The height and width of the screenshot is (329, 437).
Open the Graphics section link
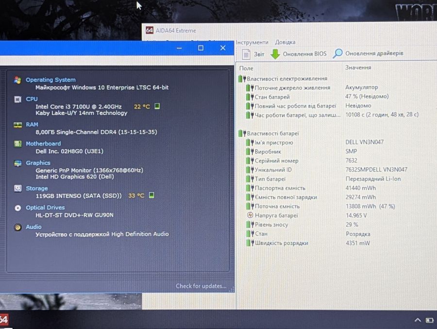point(38,163)
